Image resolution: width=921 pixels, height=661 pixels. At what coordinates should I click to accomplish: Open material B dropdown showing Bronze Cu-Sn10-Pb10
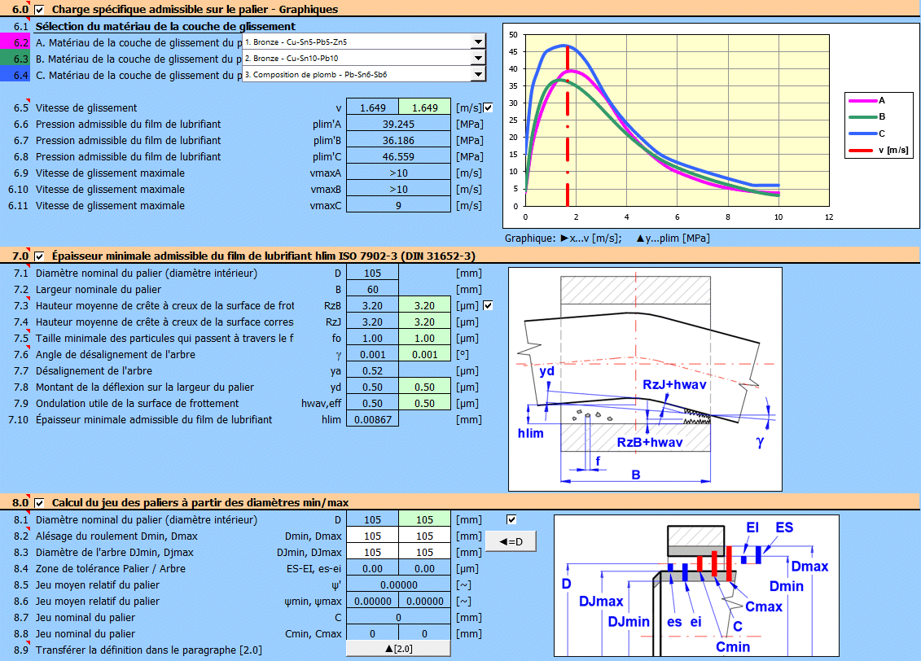(477, 58)
